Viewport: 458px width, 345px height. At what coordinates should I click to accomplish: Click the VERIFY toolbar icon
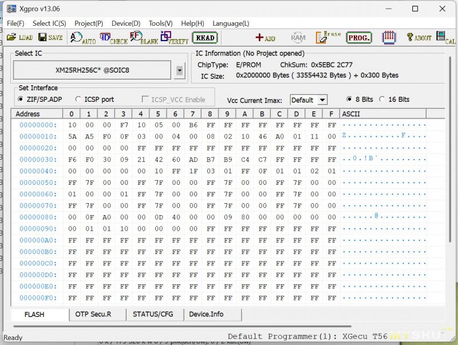175,38
